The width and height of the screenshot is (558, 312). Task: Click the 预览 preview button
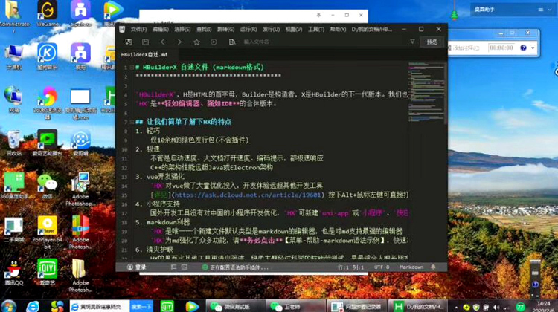pos(432,42)
